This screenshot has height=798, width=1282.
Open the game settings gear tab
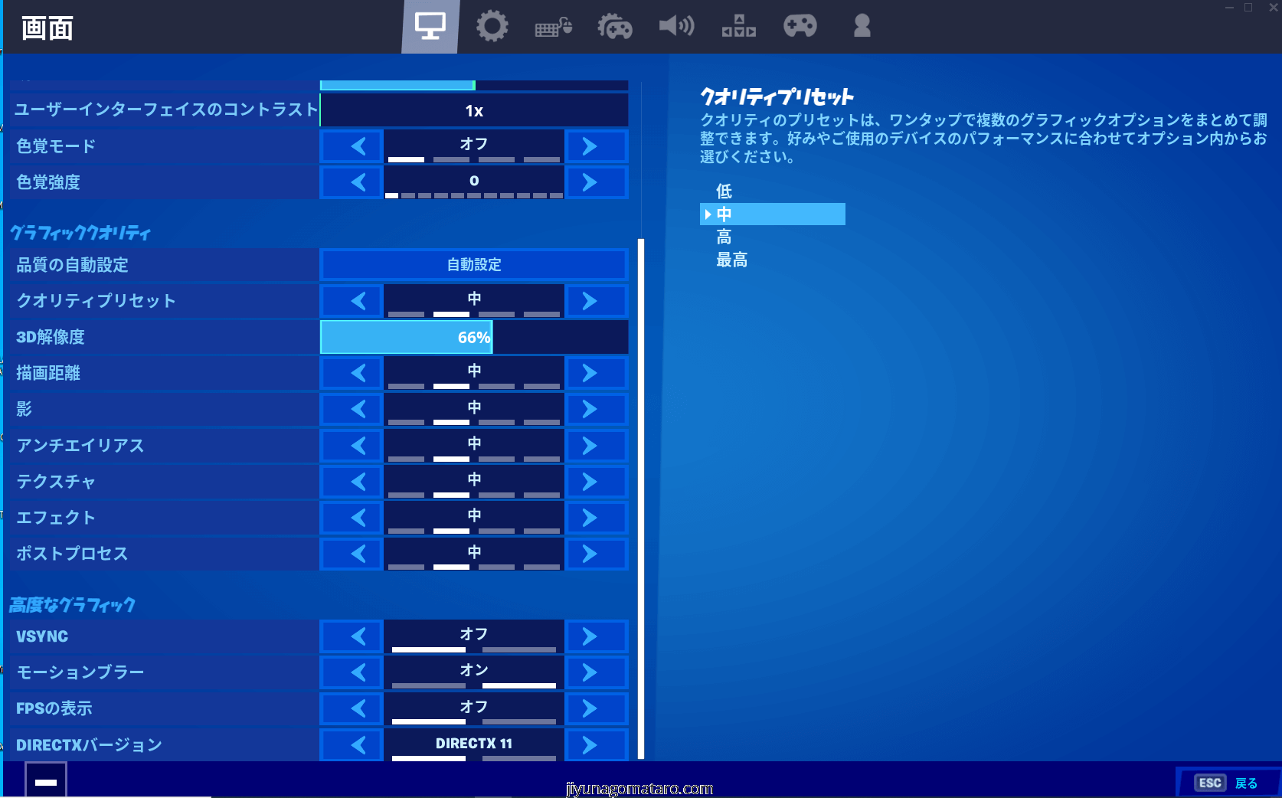pyautogui.click(x=492, y=27)
